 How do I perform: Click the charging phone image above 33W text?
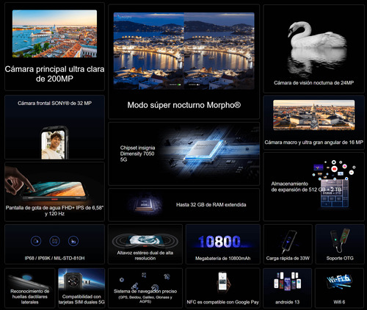pos(289,241)
